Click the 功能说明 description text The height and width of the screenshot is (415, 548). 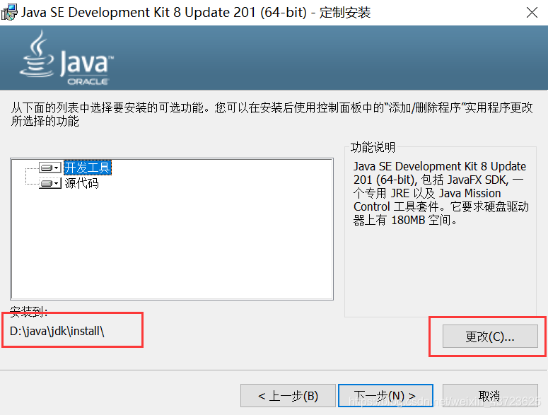441,193
